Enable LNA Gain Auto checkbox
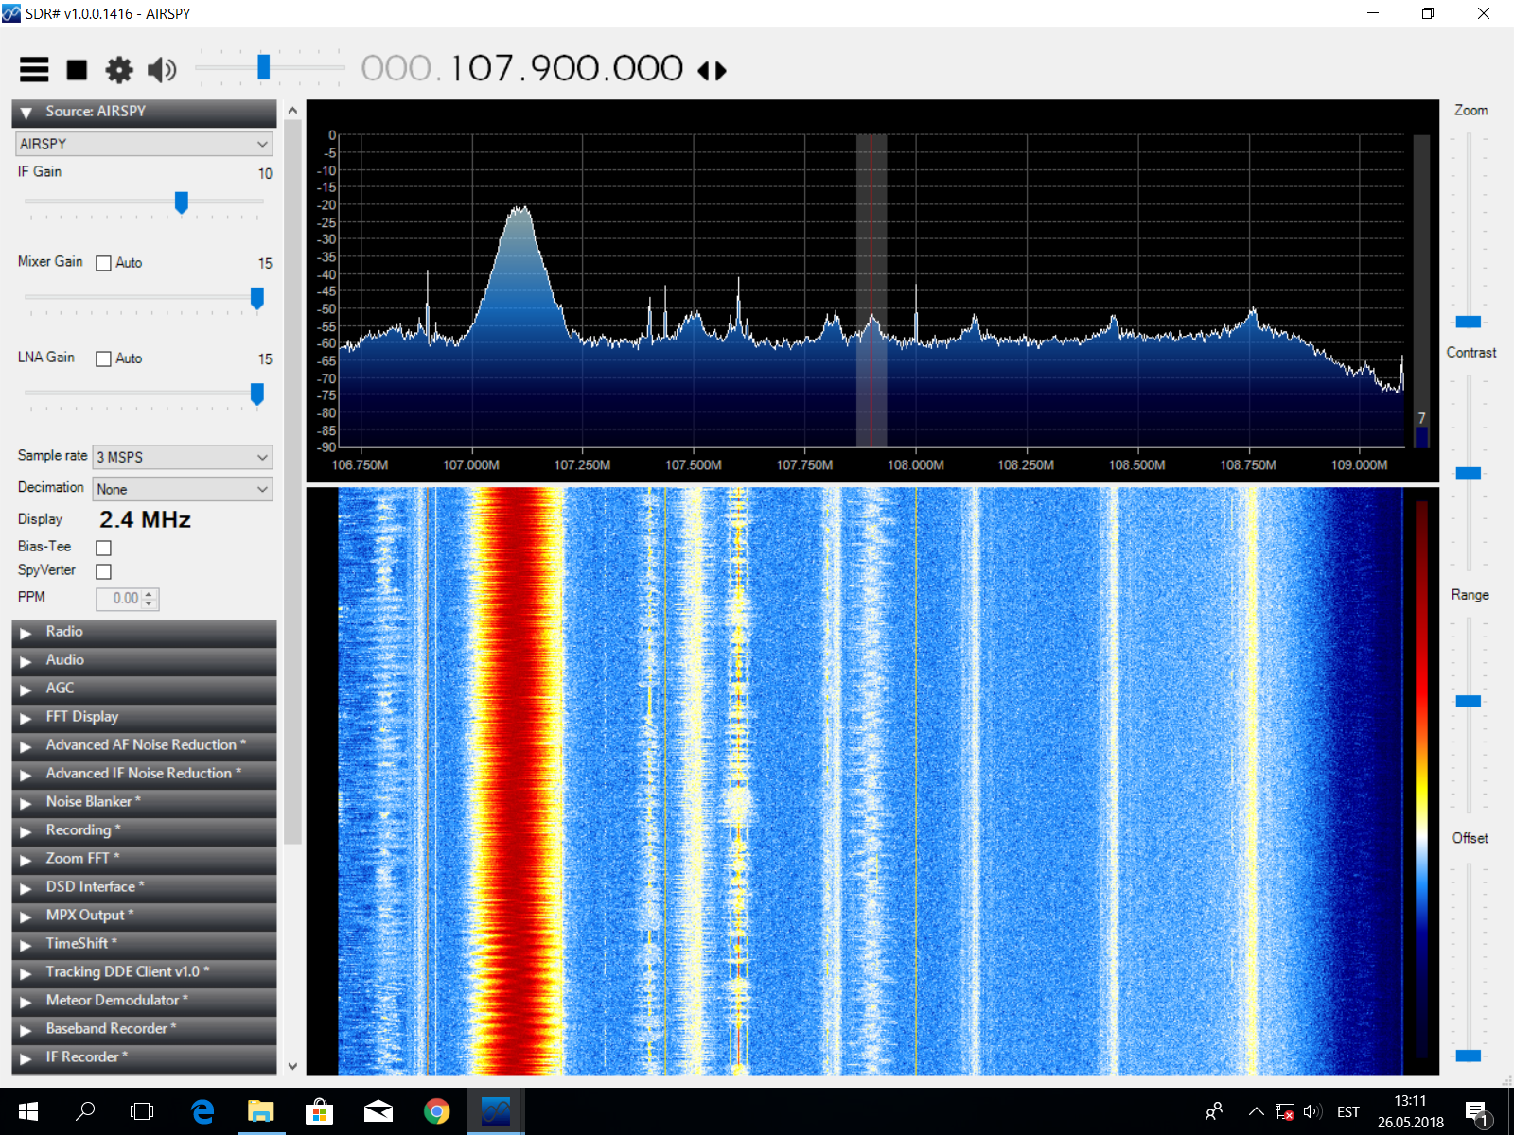The image size is (1514, 1135). coord(104,358)
